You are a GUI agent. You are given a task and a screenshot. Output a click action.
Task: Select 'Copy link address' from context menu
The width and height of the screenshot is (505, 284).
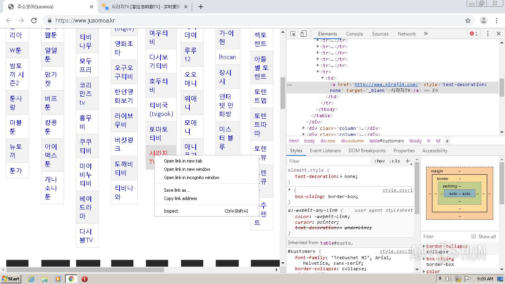180,198
